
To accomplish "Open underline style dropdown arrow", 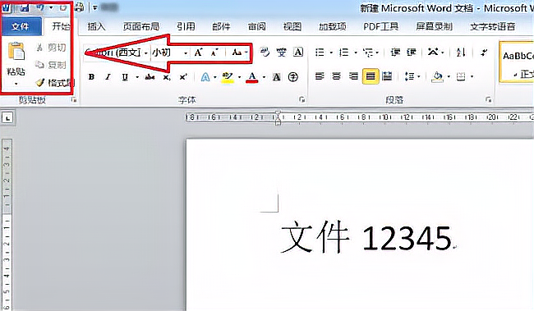I will 137,78.
